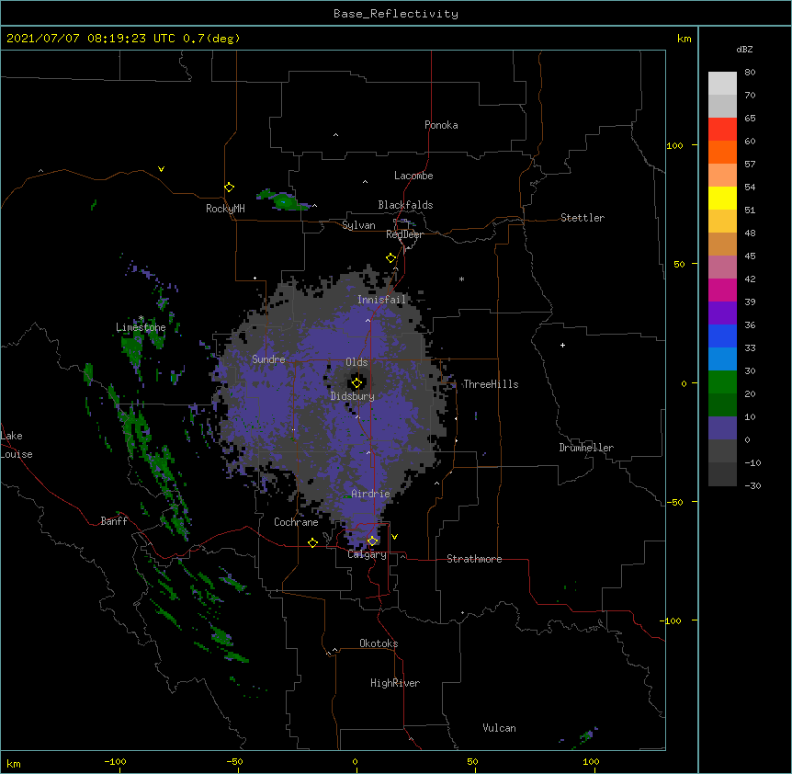Click the HighRiver city label
The image size is (792, 774).
coord(395,683)
